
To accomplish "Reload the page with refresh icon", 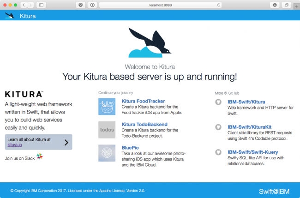I will tap(218, 5).
